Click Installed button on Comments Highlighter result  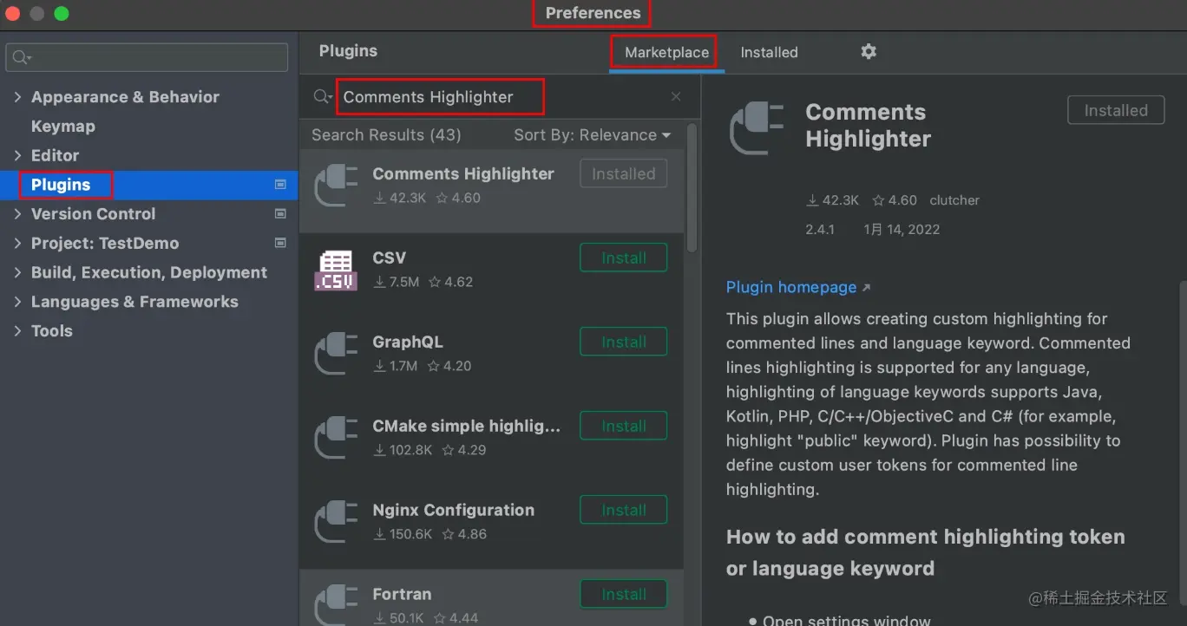(624, 173)
